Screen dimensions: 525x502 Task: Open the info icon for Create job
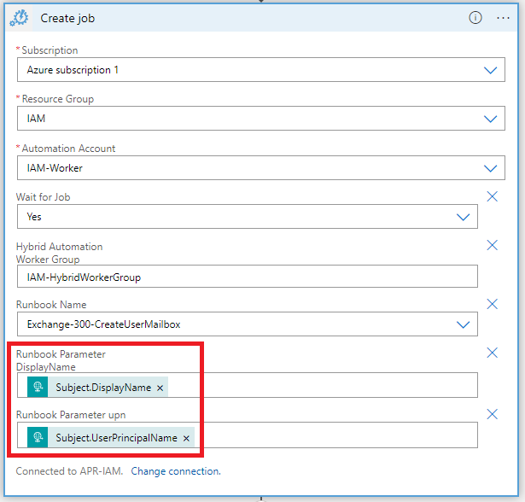click(475, 18)
